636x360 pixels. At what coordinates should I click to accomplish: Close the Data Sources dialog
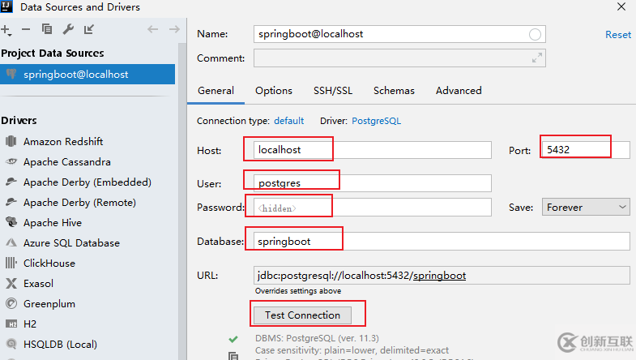(x=621, y=7)
